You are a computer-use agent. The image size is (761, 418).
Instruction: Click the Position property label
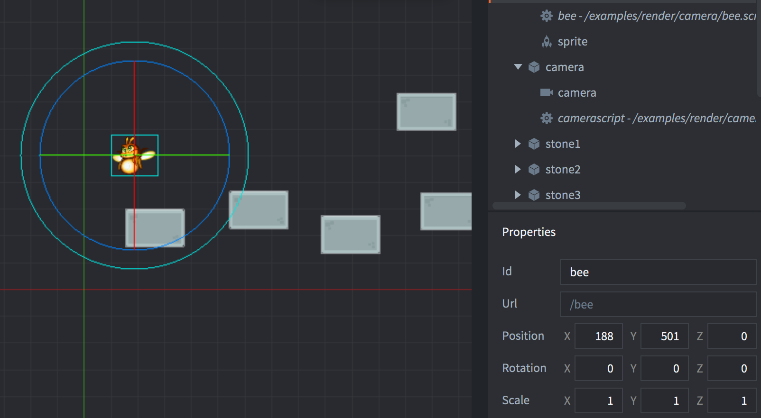click(x=523, y=336)
